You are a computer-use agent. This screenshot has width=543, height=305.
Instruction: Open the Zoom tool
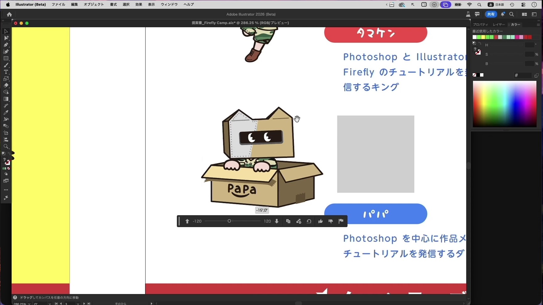(x=6, y=146)
